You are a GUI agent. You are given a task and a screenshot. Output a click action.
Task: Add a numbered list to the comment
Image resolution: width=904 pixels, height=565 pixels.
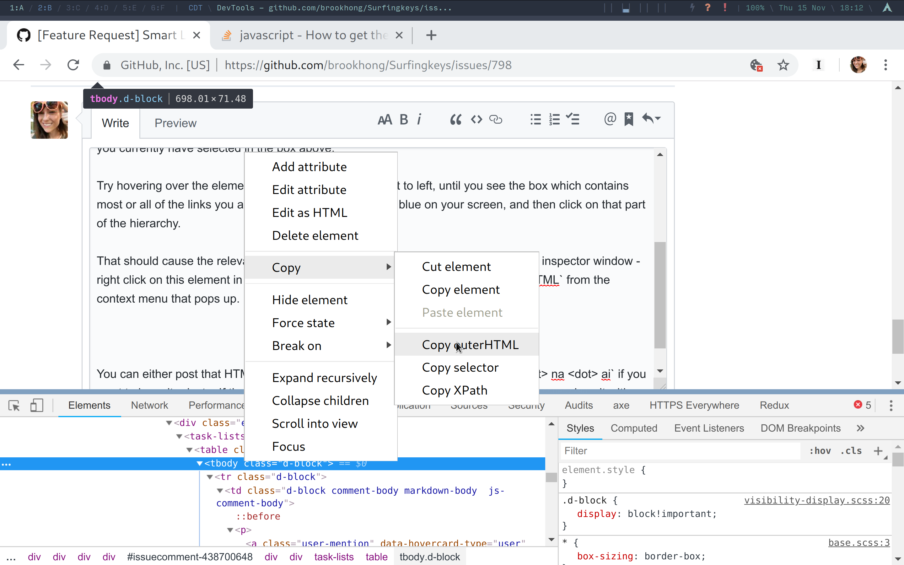click(554, 119)
